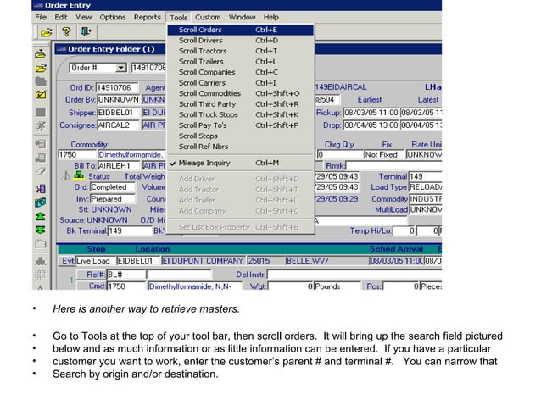
Task: Toggle the checked Mileage Inquiry menu item
Action: [x=241, y=163]
